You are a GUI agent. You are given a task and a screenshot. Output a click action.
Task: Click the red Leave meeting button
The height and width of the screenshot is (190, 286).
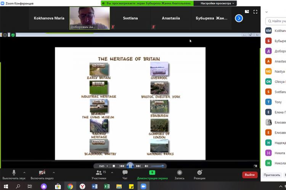tap(250, 175)
